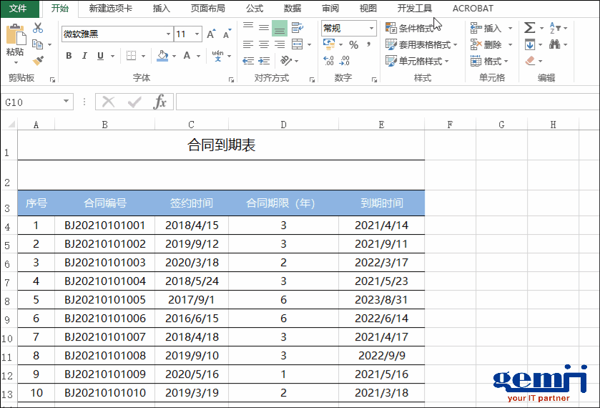The height and width of the screenshot is (408, 600).
Task: Expand the Name Box G10 dropdown arrow
Action: pos(67,102)
